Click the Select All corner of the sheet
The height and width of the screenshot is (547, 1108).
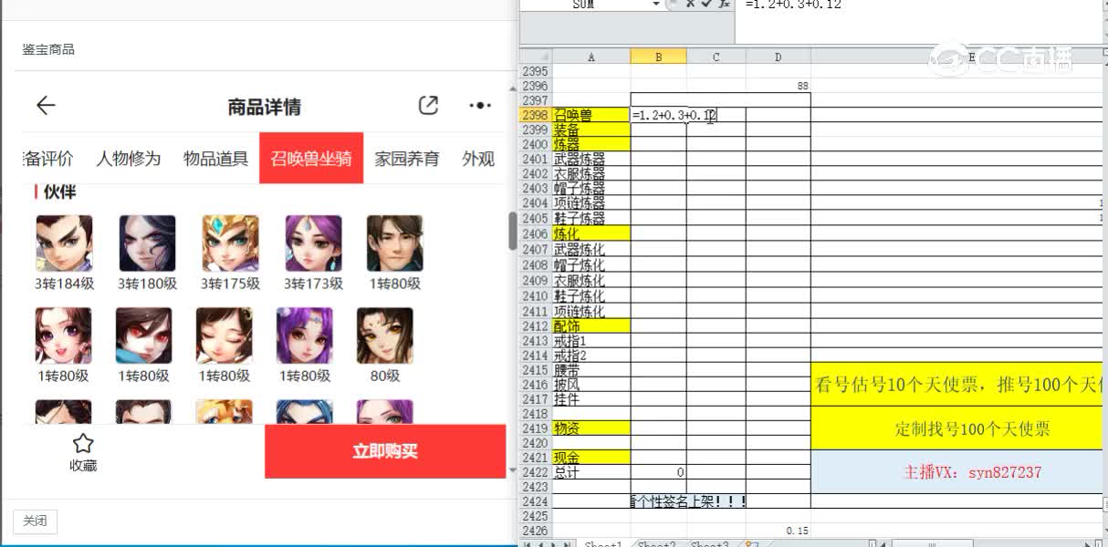(x=536, y=57)
